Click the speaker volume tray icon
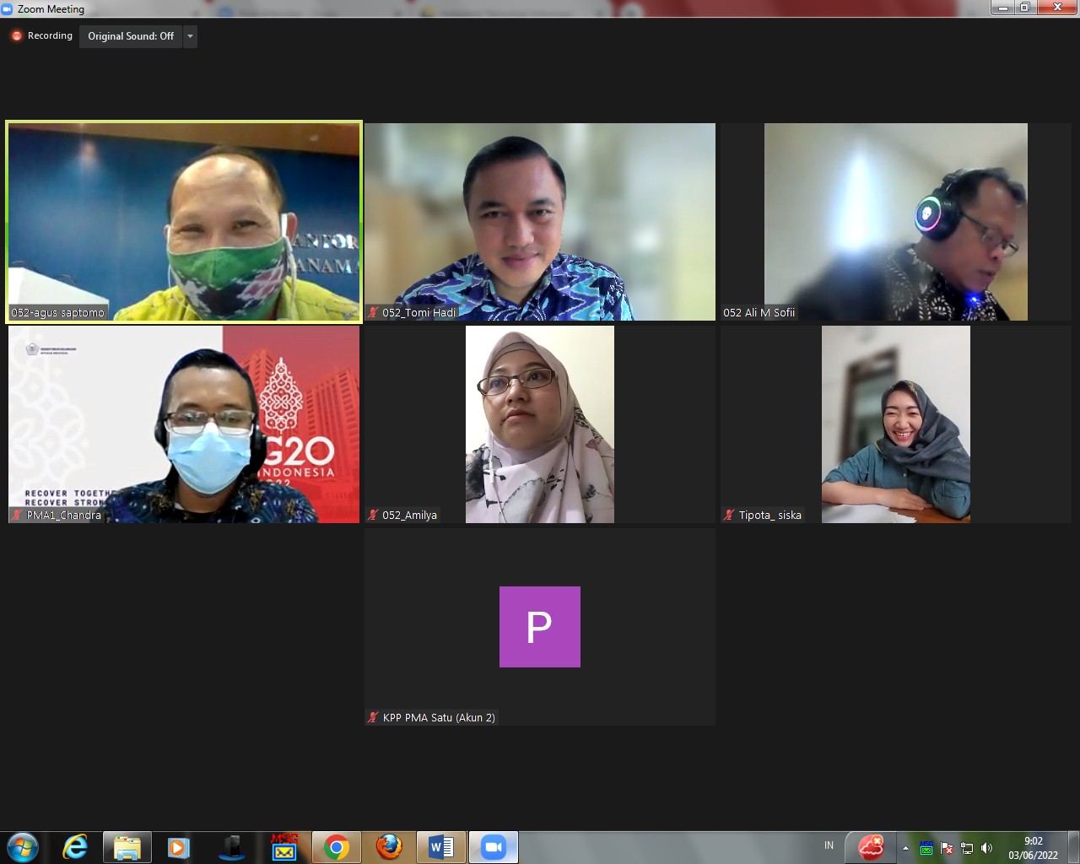 986,848
